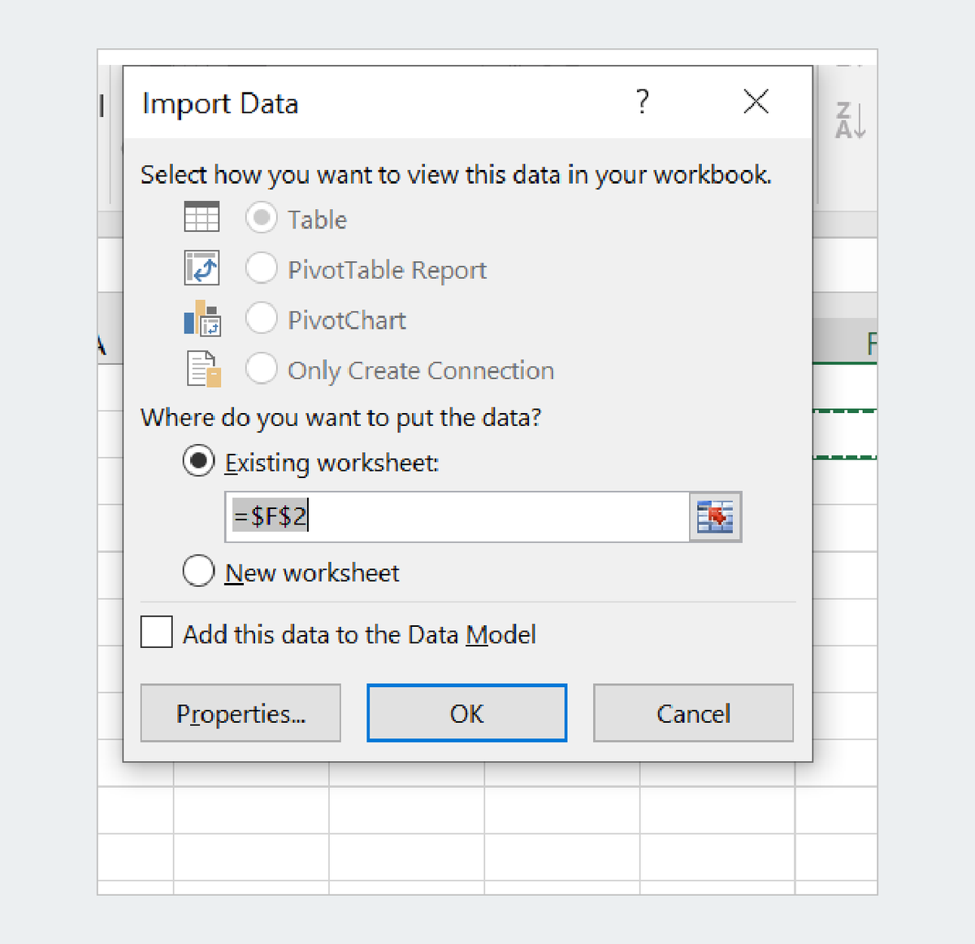The image size is (975, 944).
Task: Click the Import Data title text
Action: pos(220,104)
